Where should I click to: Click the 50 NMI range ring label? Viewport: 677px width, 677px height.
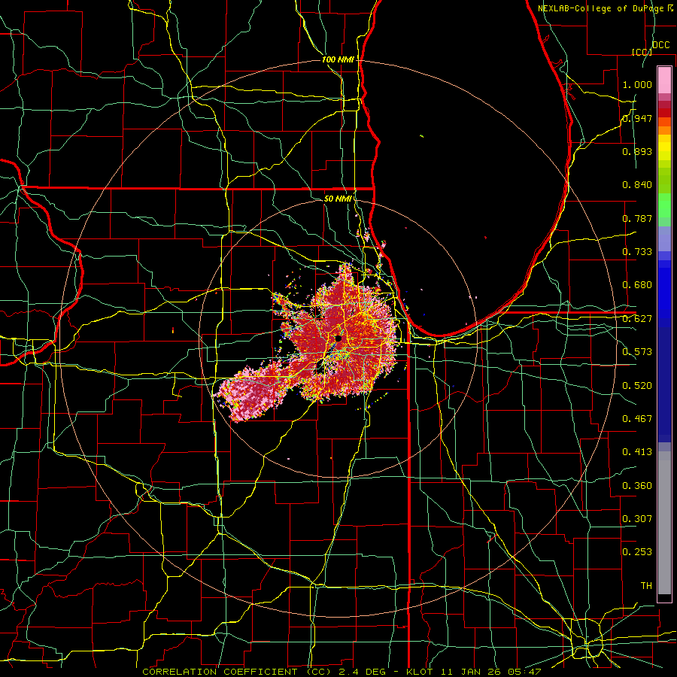338,199
